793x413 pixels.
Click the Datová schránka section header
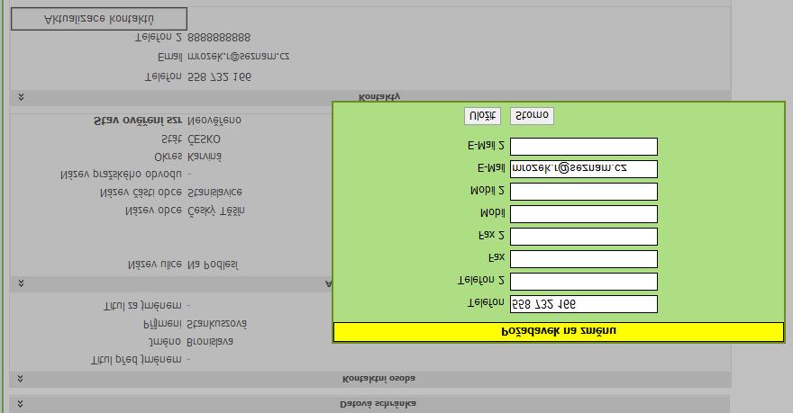[x=370, y=404]
